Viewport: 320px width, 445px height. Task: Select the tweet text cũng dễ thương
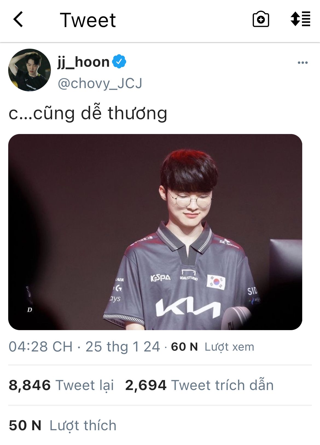(100, 113)
